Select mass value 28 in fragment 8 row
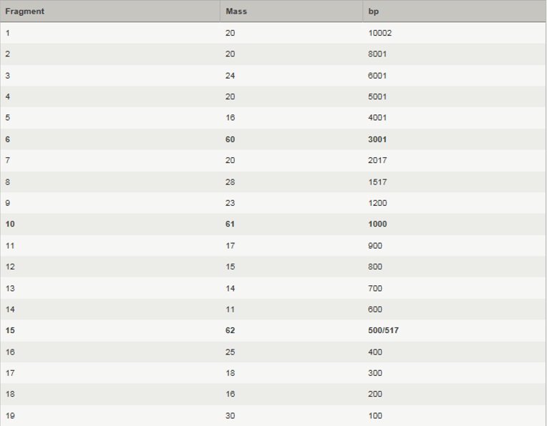 (x=230, y=182)
